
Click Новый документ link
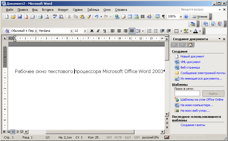(192, 56)
